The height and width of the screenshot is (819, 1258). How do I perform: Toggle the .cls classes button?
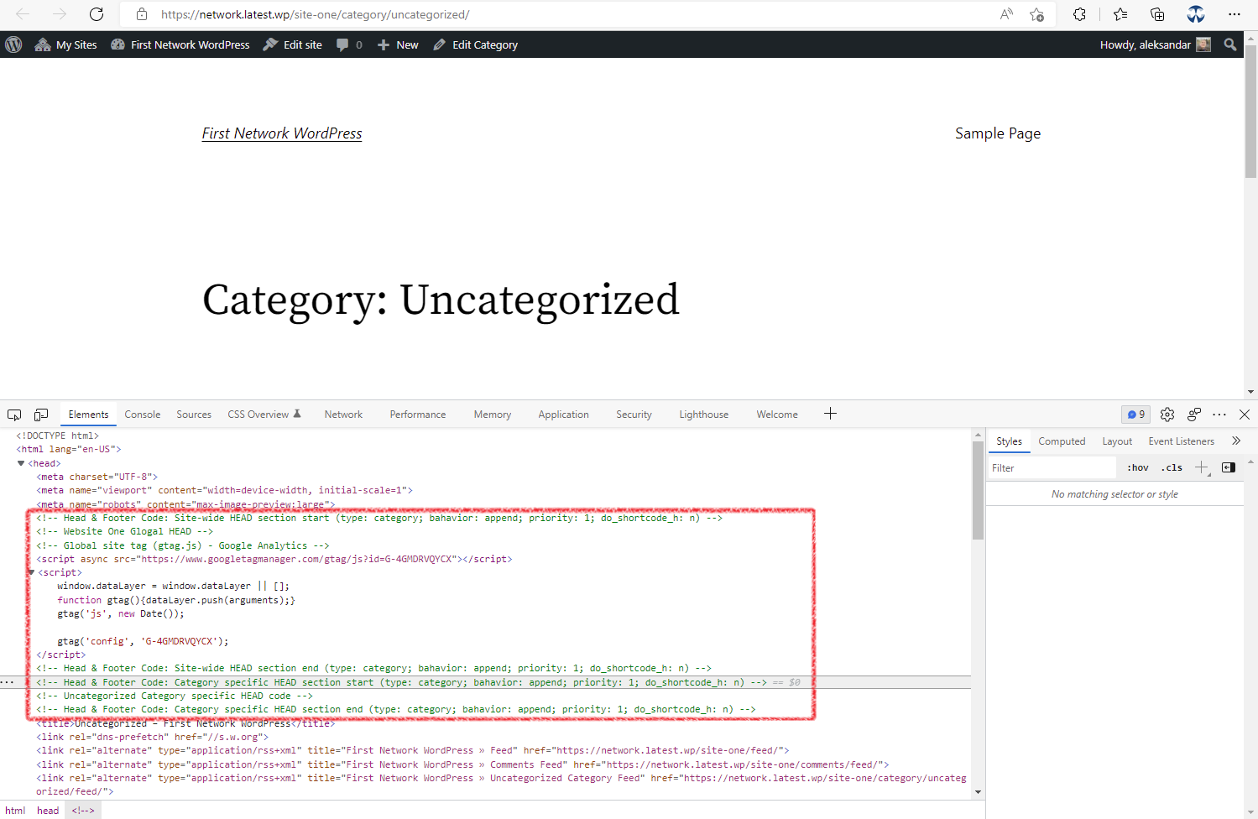[x=1172, y=468]
